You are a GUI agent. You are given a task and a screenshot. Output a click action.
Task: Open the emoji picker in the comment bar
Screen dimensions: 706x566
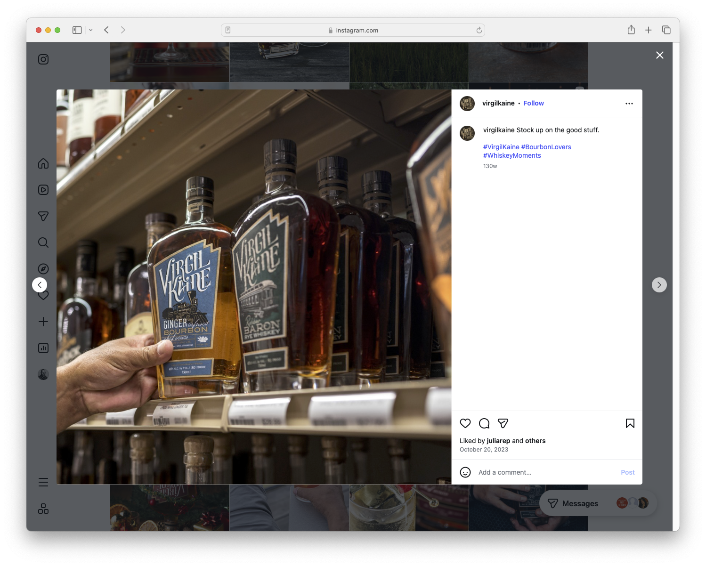(465, 472)
